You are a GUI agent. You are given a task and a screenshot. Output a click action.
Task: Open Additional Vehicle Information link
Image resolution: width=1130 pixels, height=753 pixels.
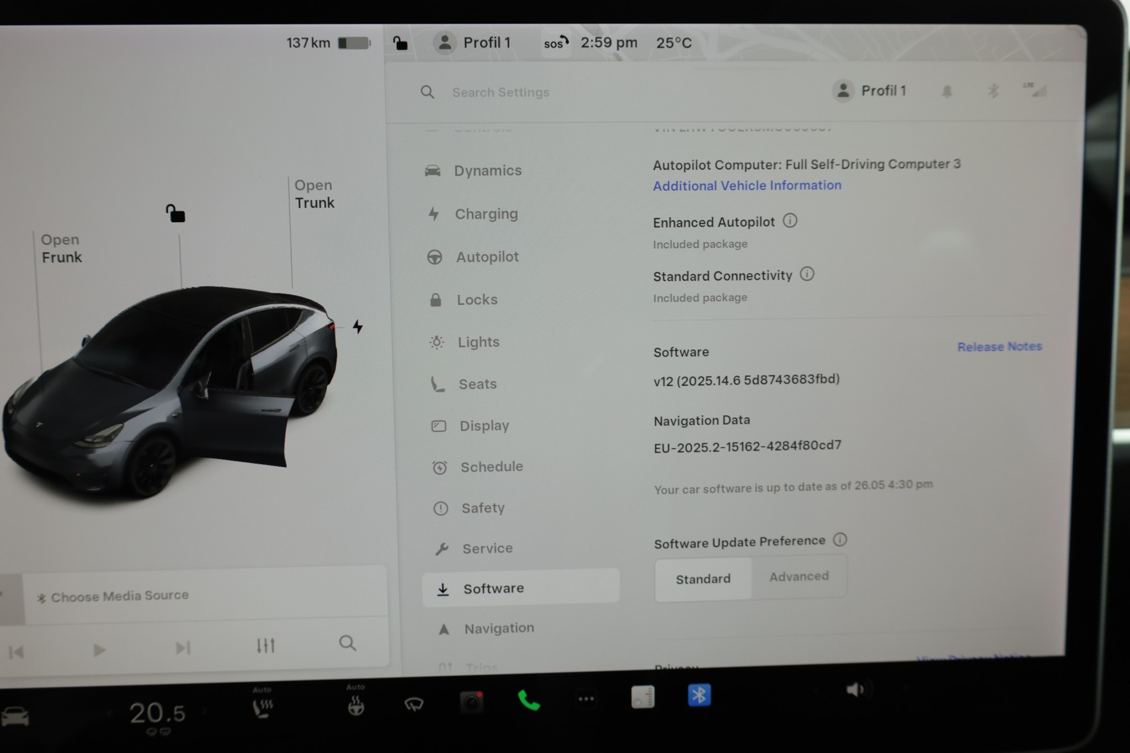pos(747,185)
